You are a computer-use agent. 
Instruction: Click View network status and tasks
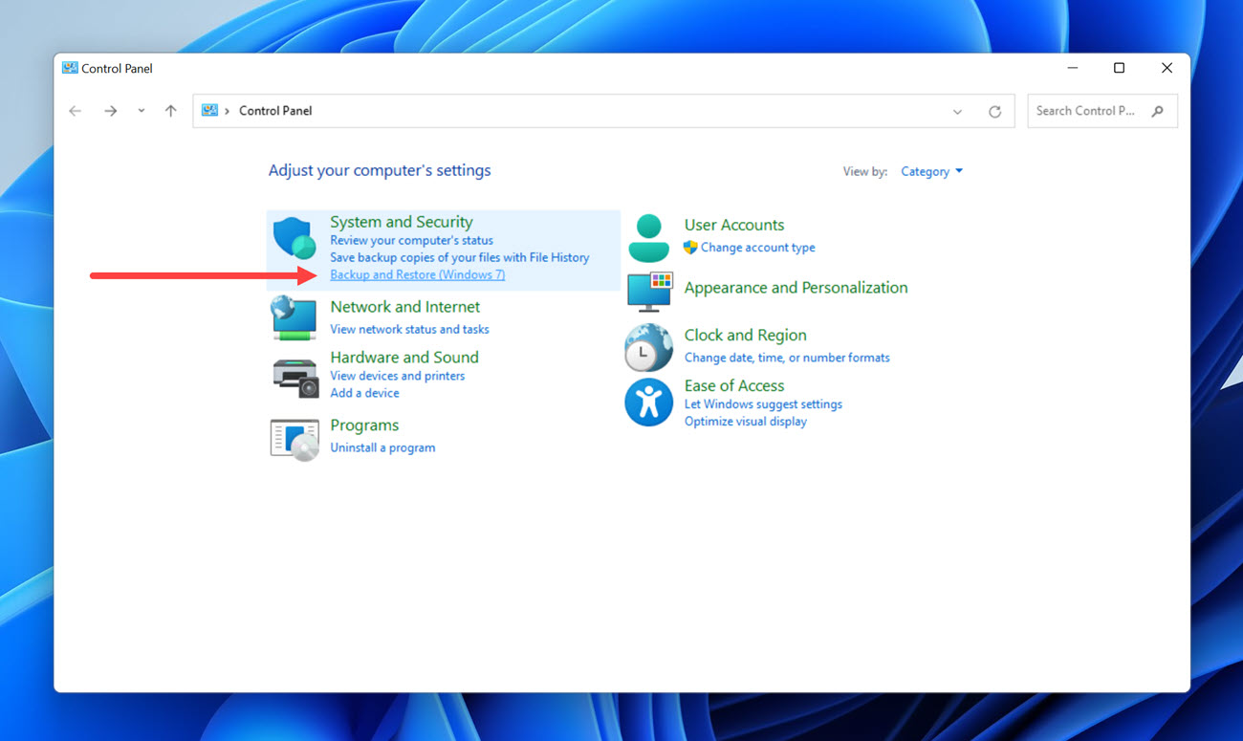coord(409,329)
